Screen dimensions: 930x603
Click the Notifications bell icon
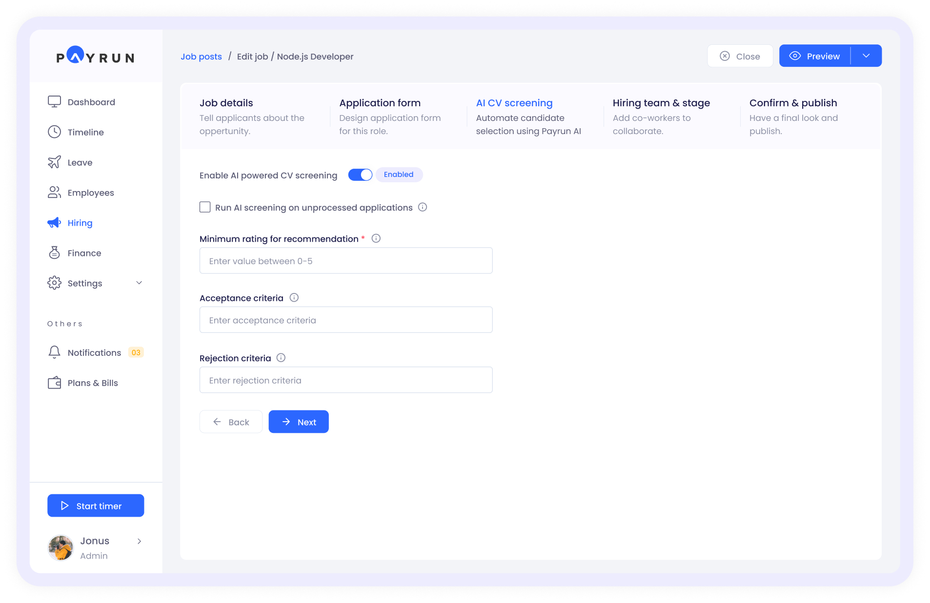pyautogui.click(x=54, y=352)
